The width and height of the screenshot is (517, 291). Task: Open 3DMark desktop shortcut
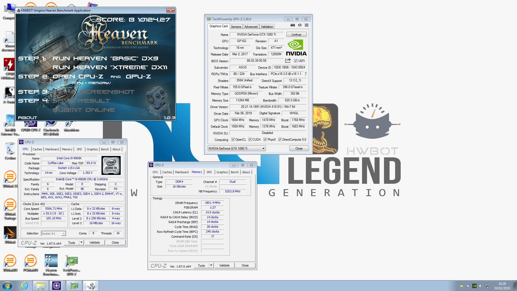click(x=10, y=235)
